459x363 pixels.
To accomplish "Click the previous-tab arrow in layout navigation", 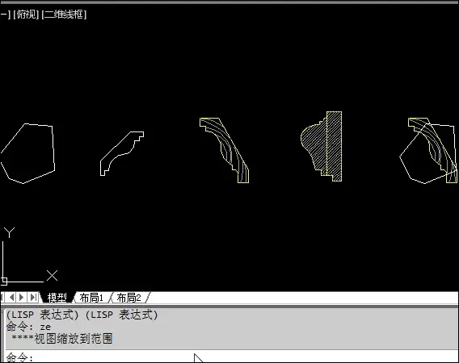I will [11, 297].
